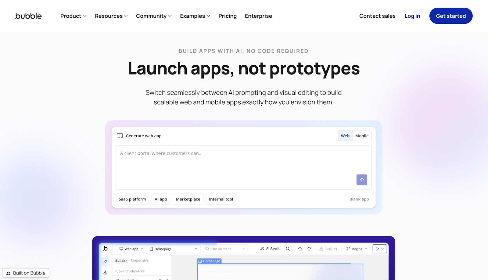Expand the Resources menu
Image resolution: width=488 pixels, height=280 pixels.
click(111, 16)
